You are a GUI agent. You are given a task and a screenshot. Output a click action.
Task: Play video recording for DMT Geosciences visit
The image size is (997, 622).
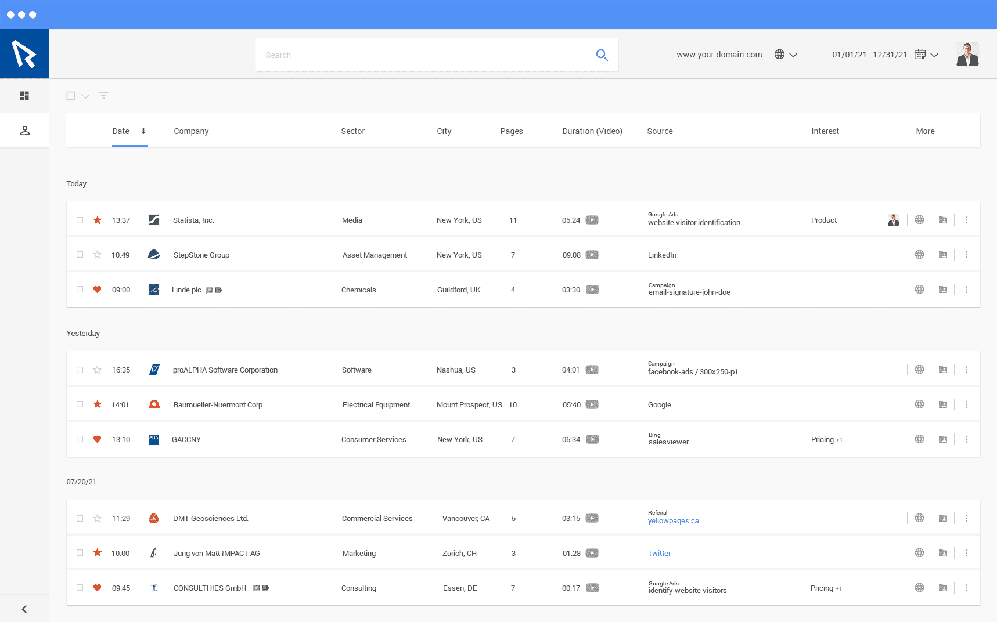point(592,518)
